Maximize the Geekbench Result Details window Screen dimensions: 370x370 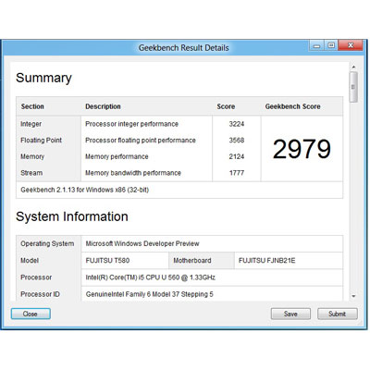pyautogui.click(x=331, y=45)
